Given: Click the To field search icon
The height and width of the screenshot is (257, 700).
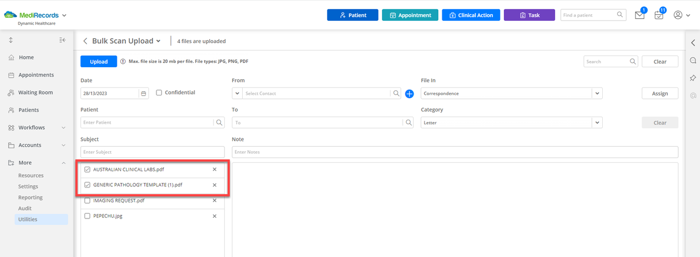Looking at the screenshot, I should pyautogui.click(x=408, y=122).
